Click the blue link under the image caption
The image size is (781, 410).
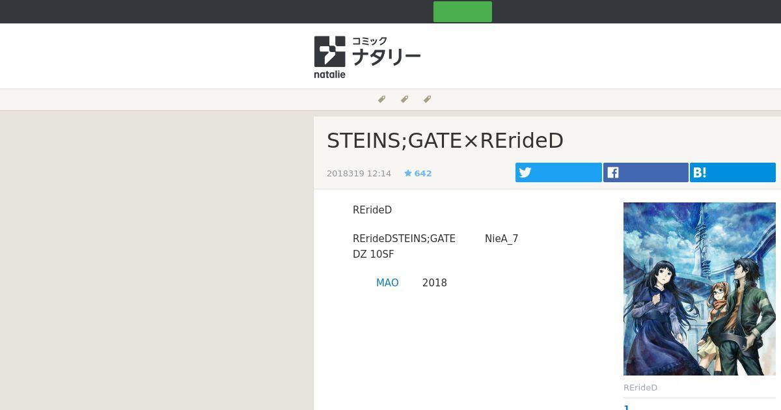627,407
